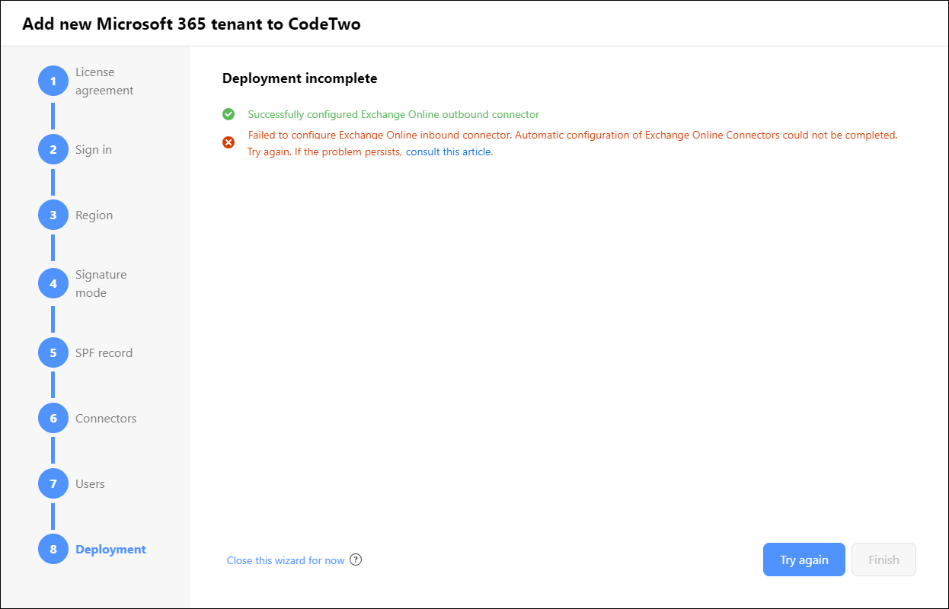Screen dimensions: 949x609
Task: Click step 6 Connectors number circle
Action: tap(53, 418)
